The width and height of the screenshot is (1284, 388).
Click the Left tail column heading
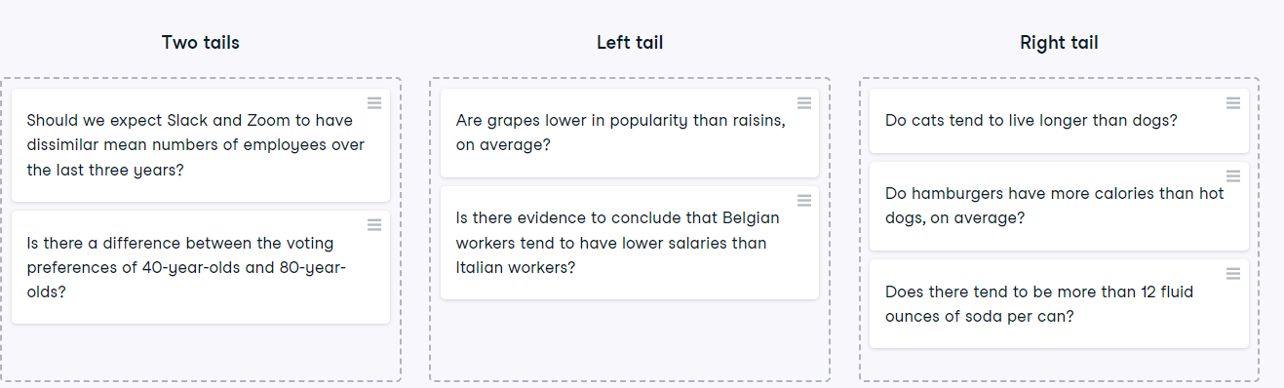pos(630,42)
